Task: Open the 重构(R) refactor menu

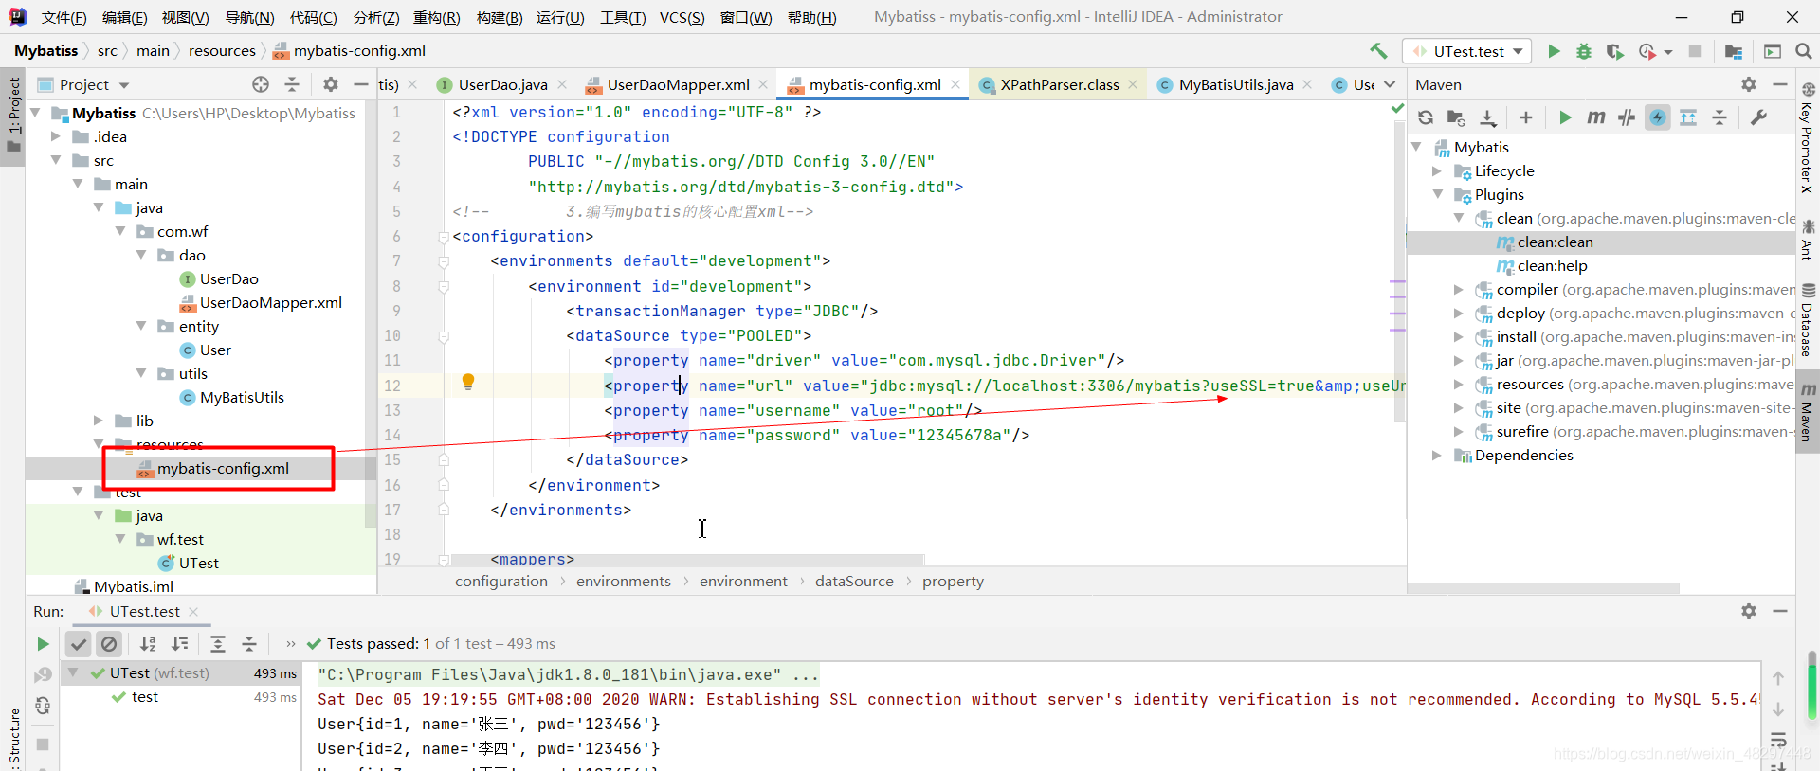Action: 437,17
